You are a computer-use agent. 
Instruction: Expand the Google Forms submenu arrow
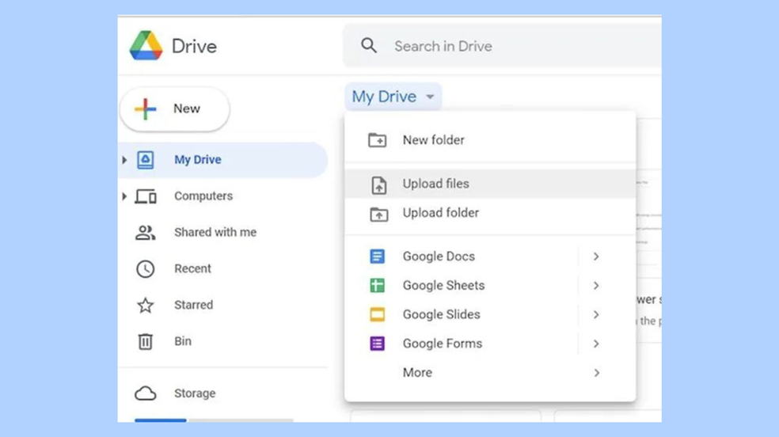tap(595, 344)
